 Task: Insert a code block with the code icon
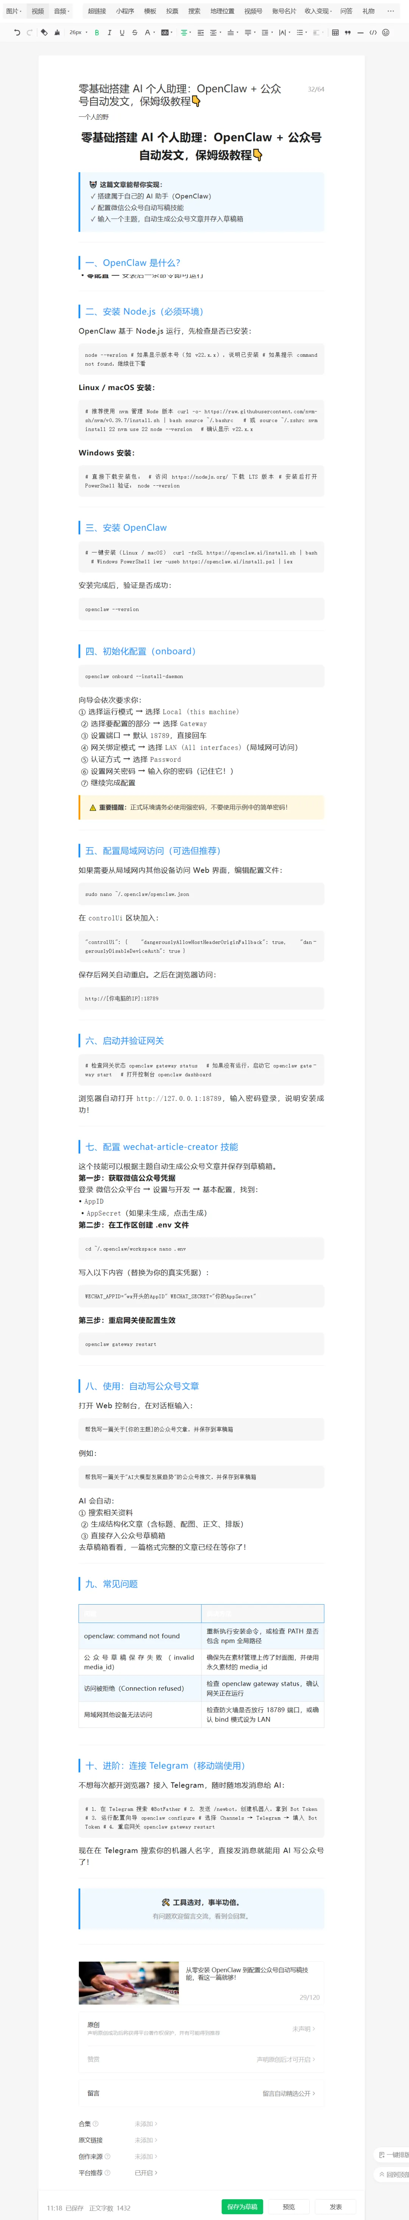[373, 33]
